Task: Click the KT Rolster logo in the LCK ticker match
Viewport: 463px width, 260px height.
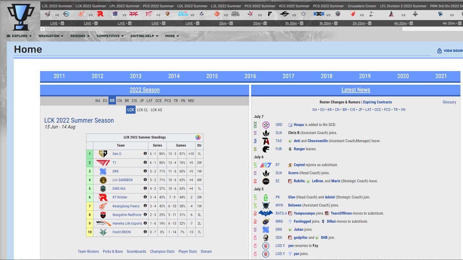Action: pos(100,14)
